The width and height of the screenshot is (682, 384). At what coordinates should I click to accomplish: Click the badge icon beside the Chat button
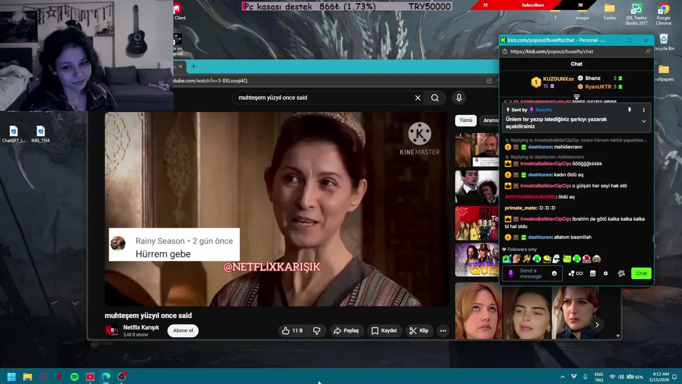[x=621, y=274]
